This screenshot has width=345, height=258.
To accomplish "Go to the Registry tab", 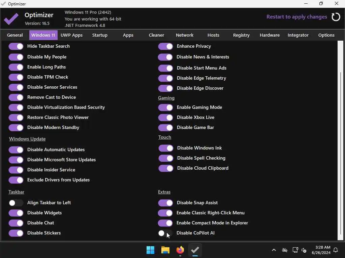I will (241, 35).
